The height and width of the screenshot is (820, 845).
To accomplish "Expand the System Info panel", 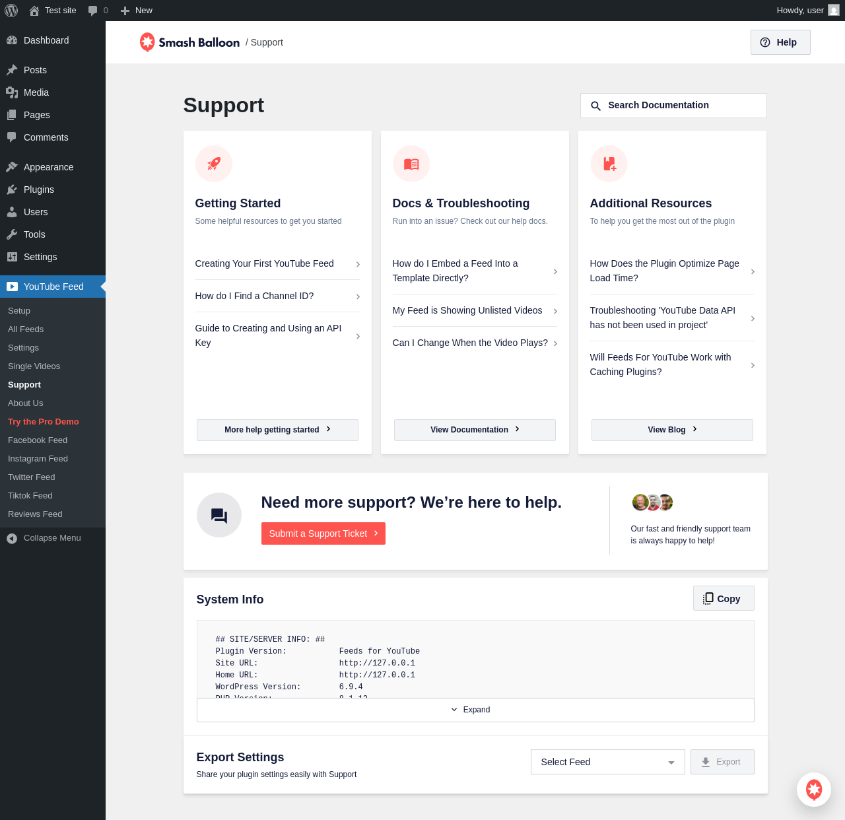I will pos(475,710).
